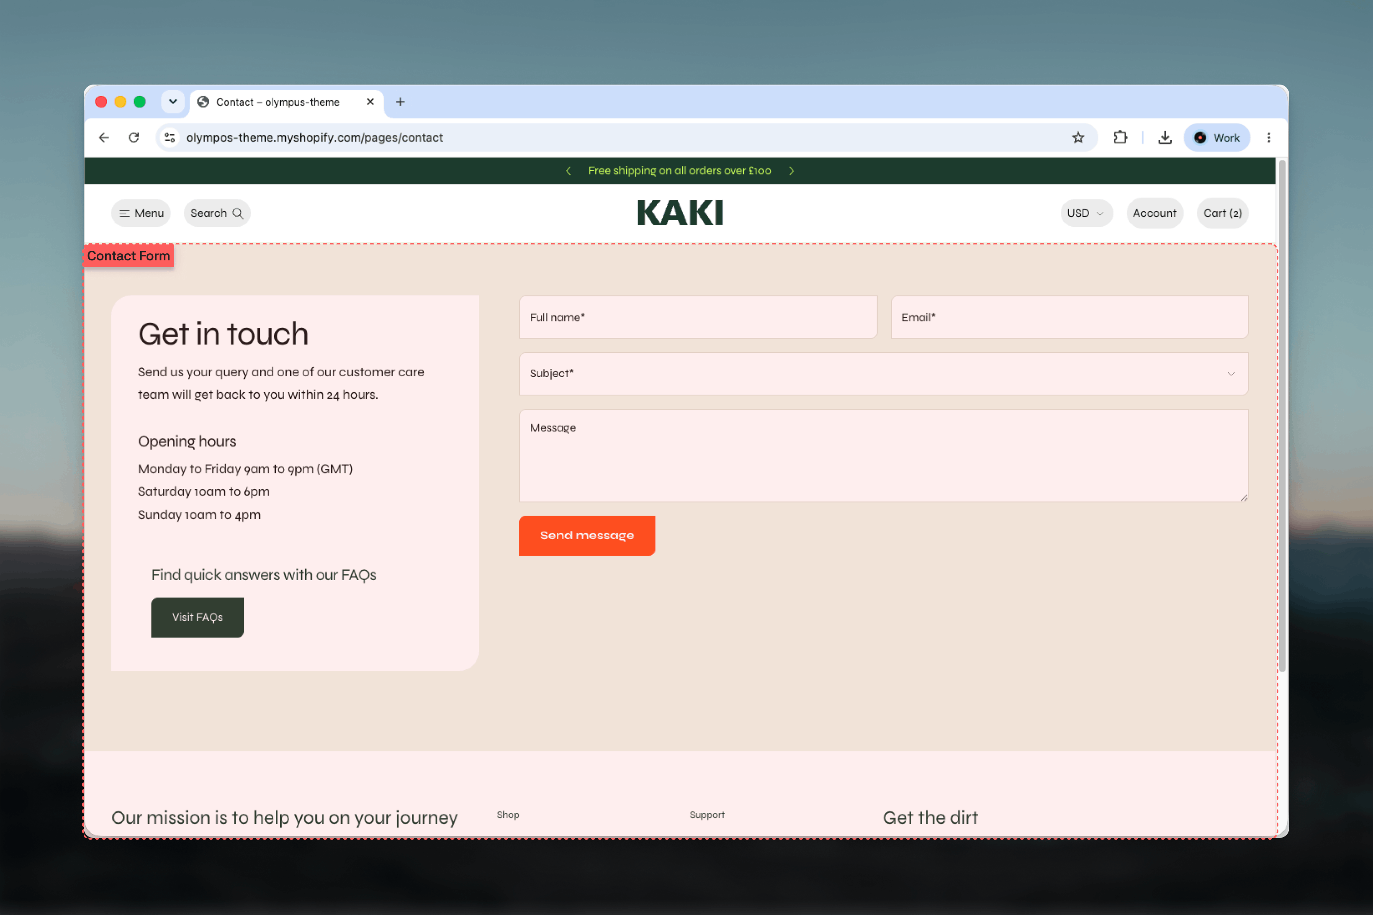Go back with the browser back arrow
The height and width of the screenshot is (915, 1373).
pos(104,137)
